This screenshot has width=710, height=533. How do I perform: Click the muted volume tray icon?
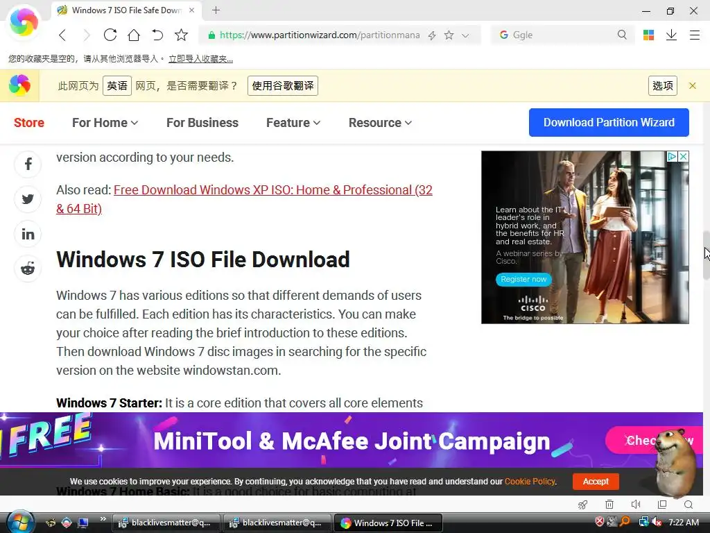[657, 522]
